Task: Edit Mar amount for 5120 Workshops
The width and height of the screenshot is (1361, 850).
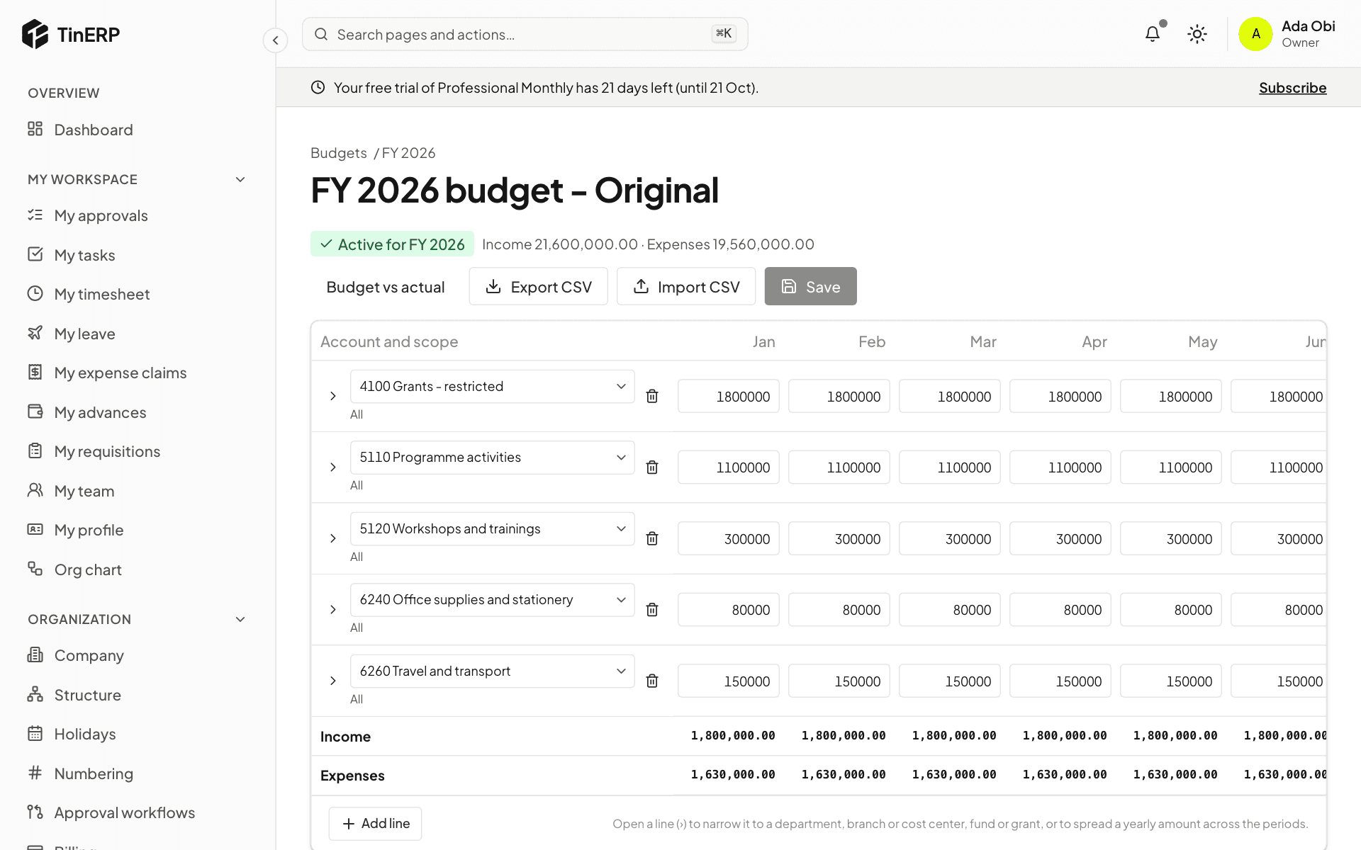Action: 949,538
